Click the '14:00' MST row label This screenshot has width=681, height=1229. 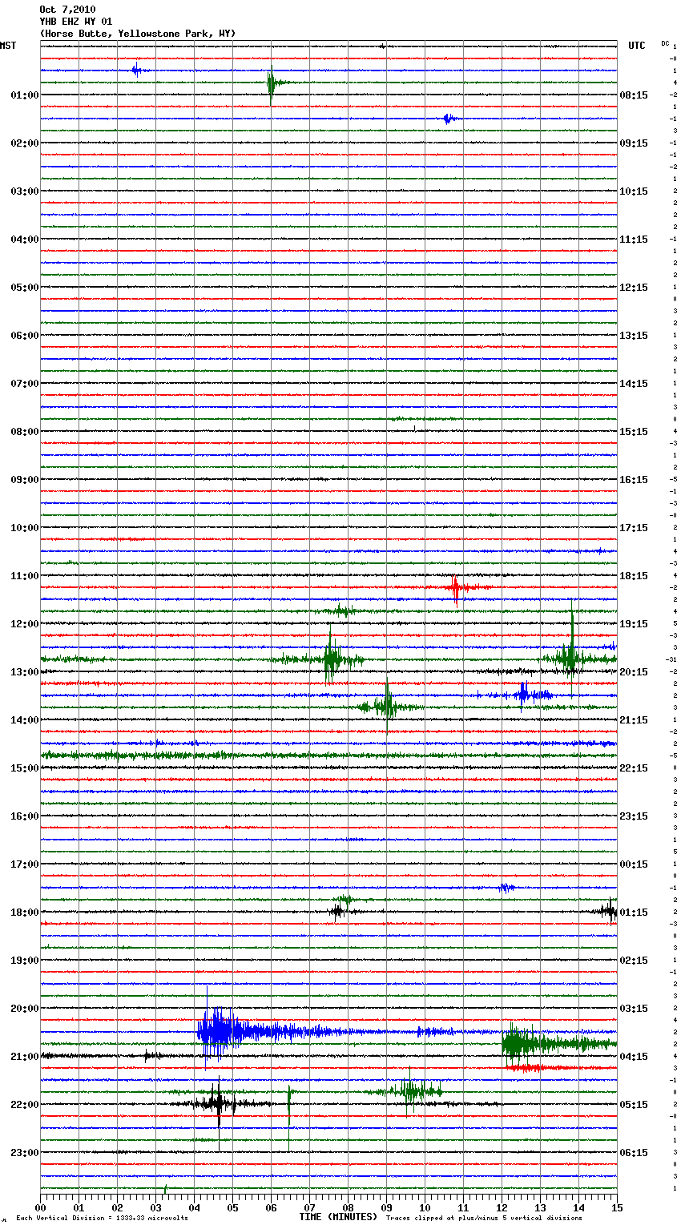point(25,720)
